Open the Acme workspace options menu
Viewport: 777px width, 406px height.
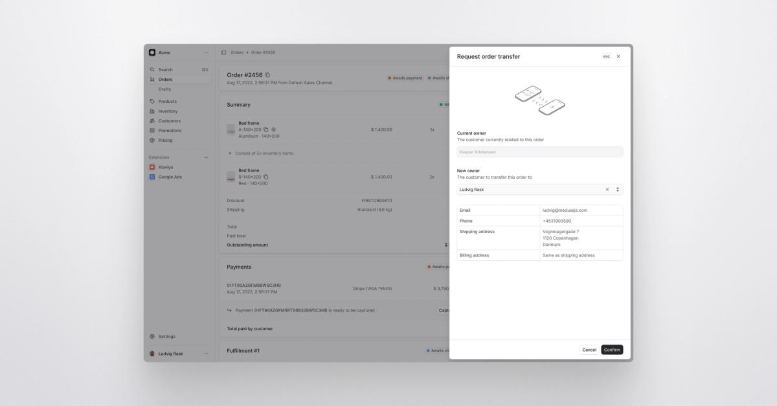[206, 52]
